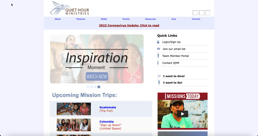Open the Give menu
258x136 pixels.
pyautogui.click(x=174, y=19)
